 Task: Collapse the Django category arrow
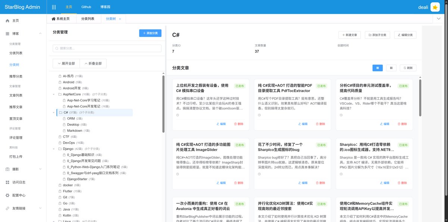pyautogui.click(x=54, y=149)
